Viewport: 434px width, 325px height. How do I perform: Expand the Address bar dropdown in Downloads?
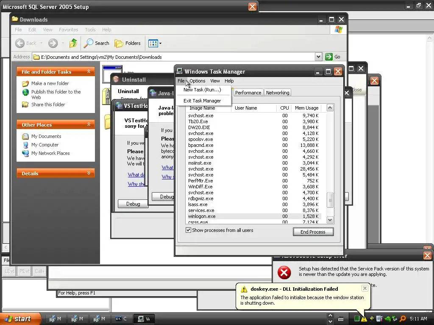tap(318, 57)
